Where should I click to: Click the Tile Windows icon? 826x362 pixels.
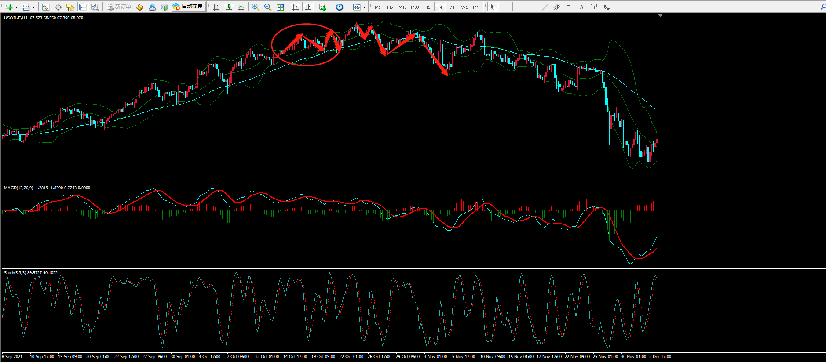[x=280, y=7]
